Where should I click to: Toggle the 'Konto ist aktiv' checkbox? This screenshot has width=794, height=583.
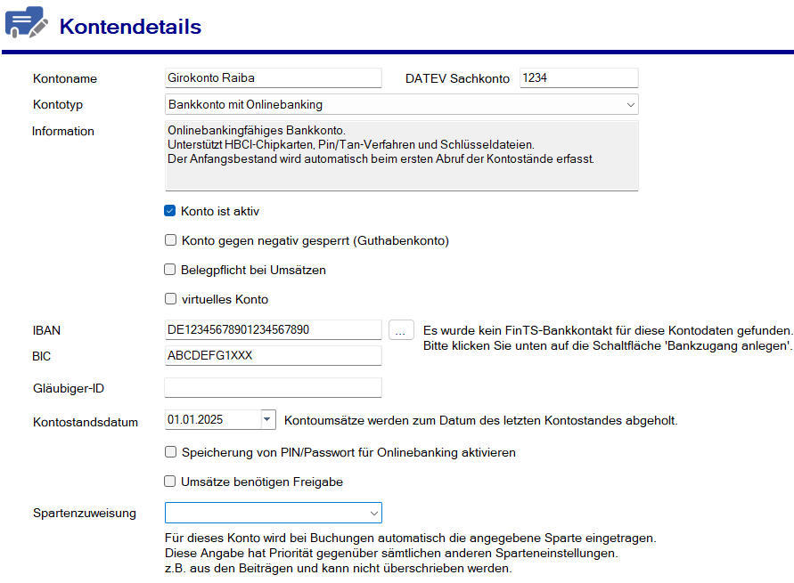(170, 212)
